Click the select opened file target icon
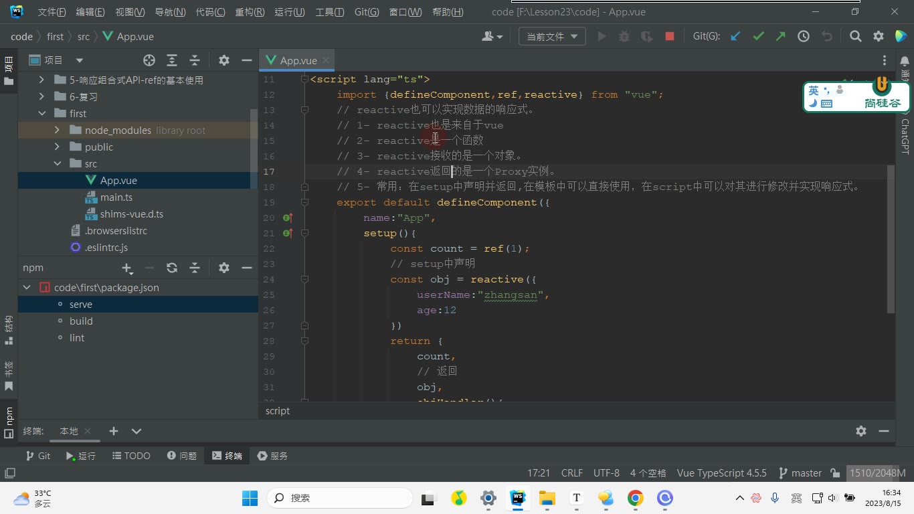The width and height of the screenshot is (914, 514). (149, 60)
